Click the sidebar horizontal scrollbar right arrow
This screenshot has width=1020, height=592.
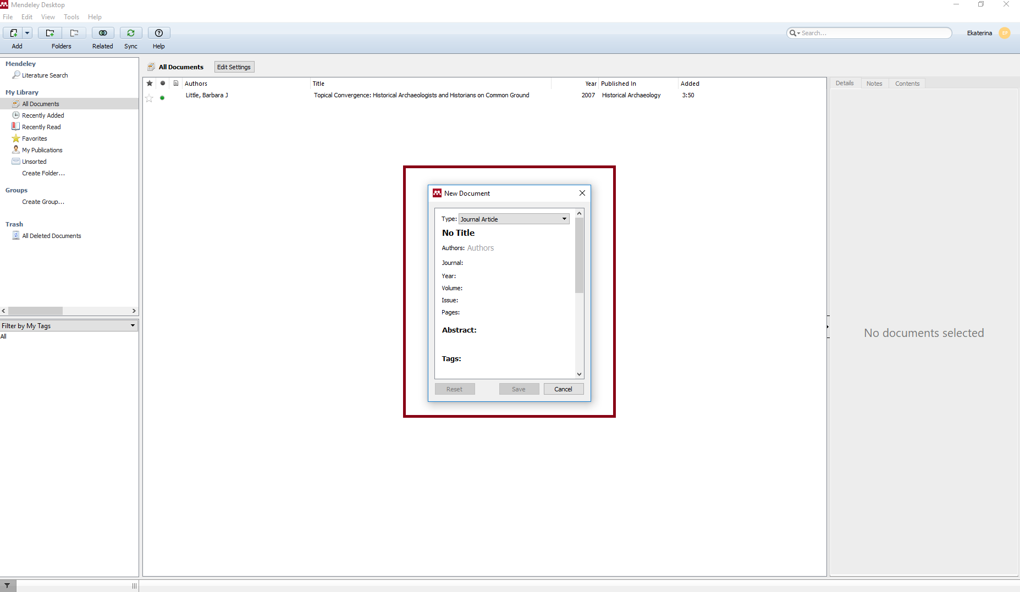pos(134,311)
